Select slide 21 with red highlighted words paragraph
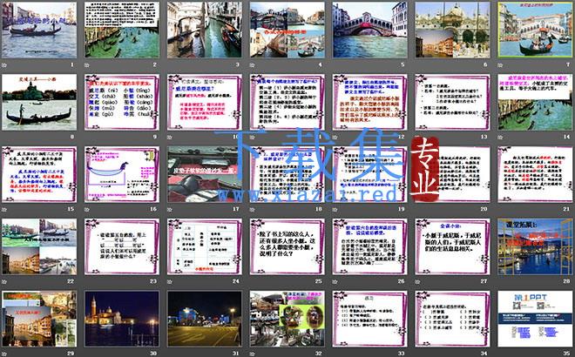Screen dimensions: 575x357 pyautogui.click(x=535, y=174)
